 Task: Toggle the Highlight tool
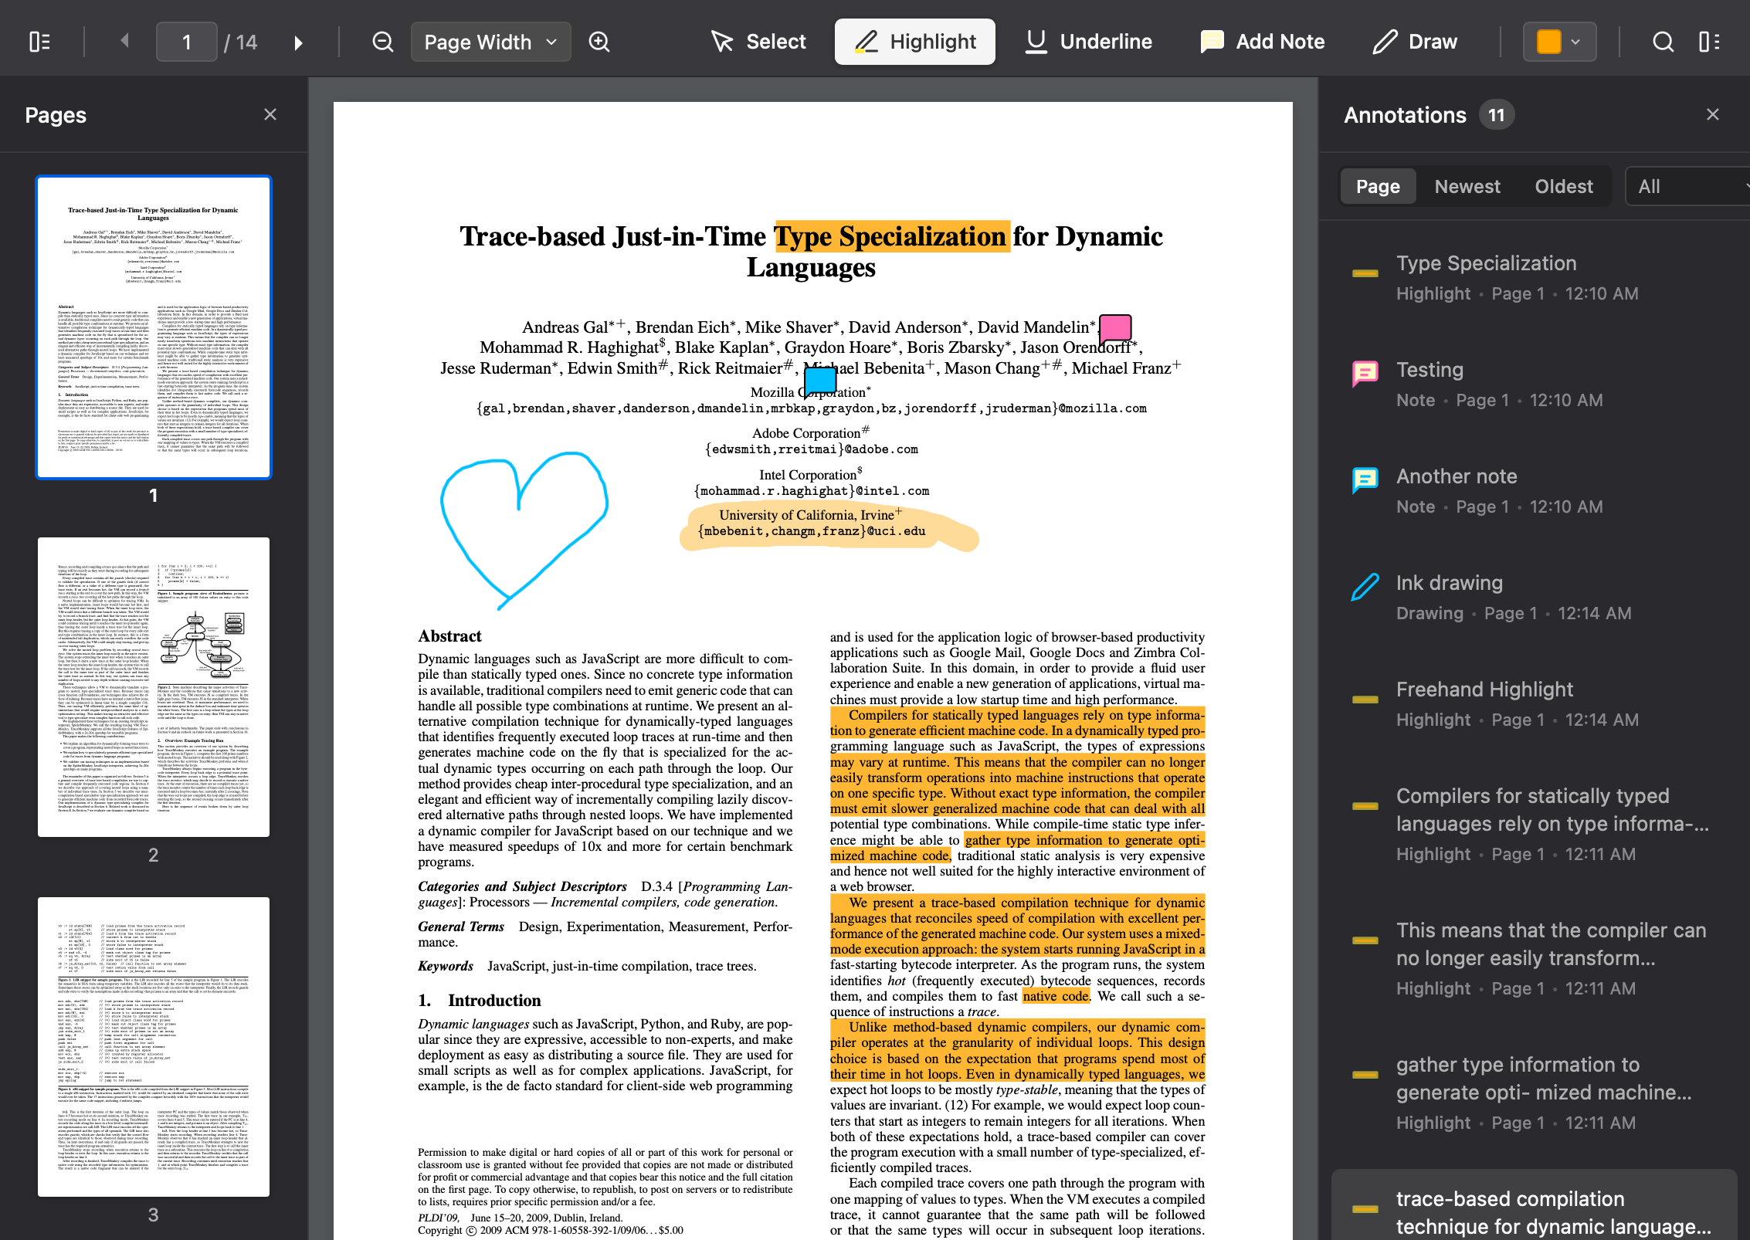[915, 42]
